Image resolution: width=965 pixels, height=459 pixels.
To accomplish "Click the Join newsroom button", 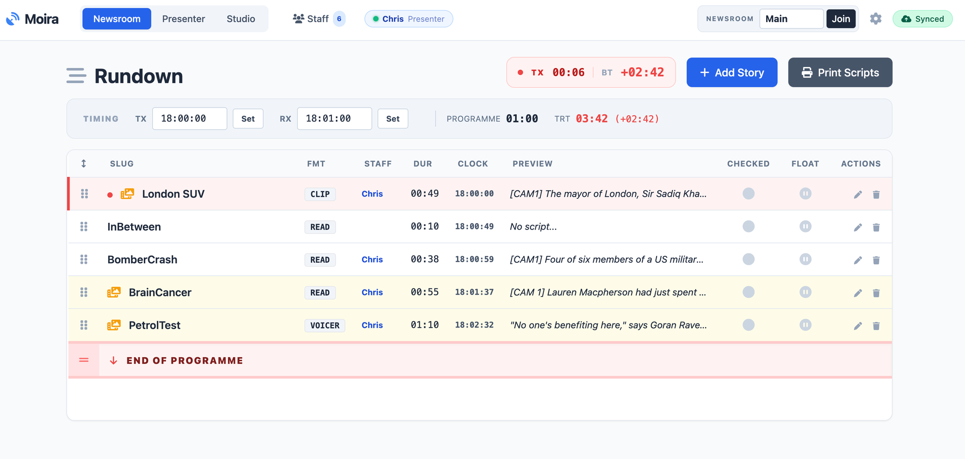I will pyautogui.click(x=841, y=19).
